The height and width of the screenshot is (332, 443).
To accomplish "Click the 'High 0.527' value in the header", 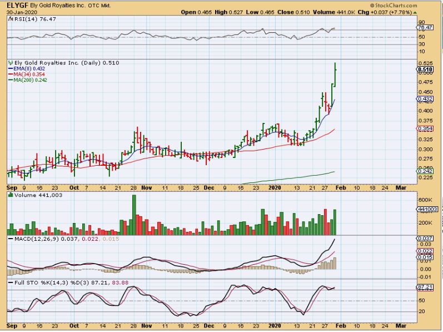I will [229, 12].
